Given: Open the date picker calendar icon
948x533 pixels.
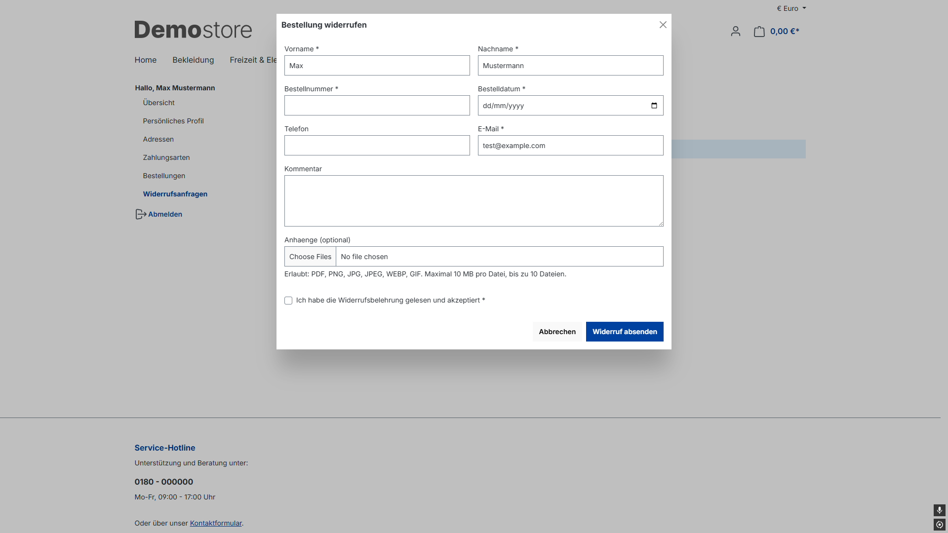Looking at the screenshot, I should pyautogui.click(x=654, y=106).
